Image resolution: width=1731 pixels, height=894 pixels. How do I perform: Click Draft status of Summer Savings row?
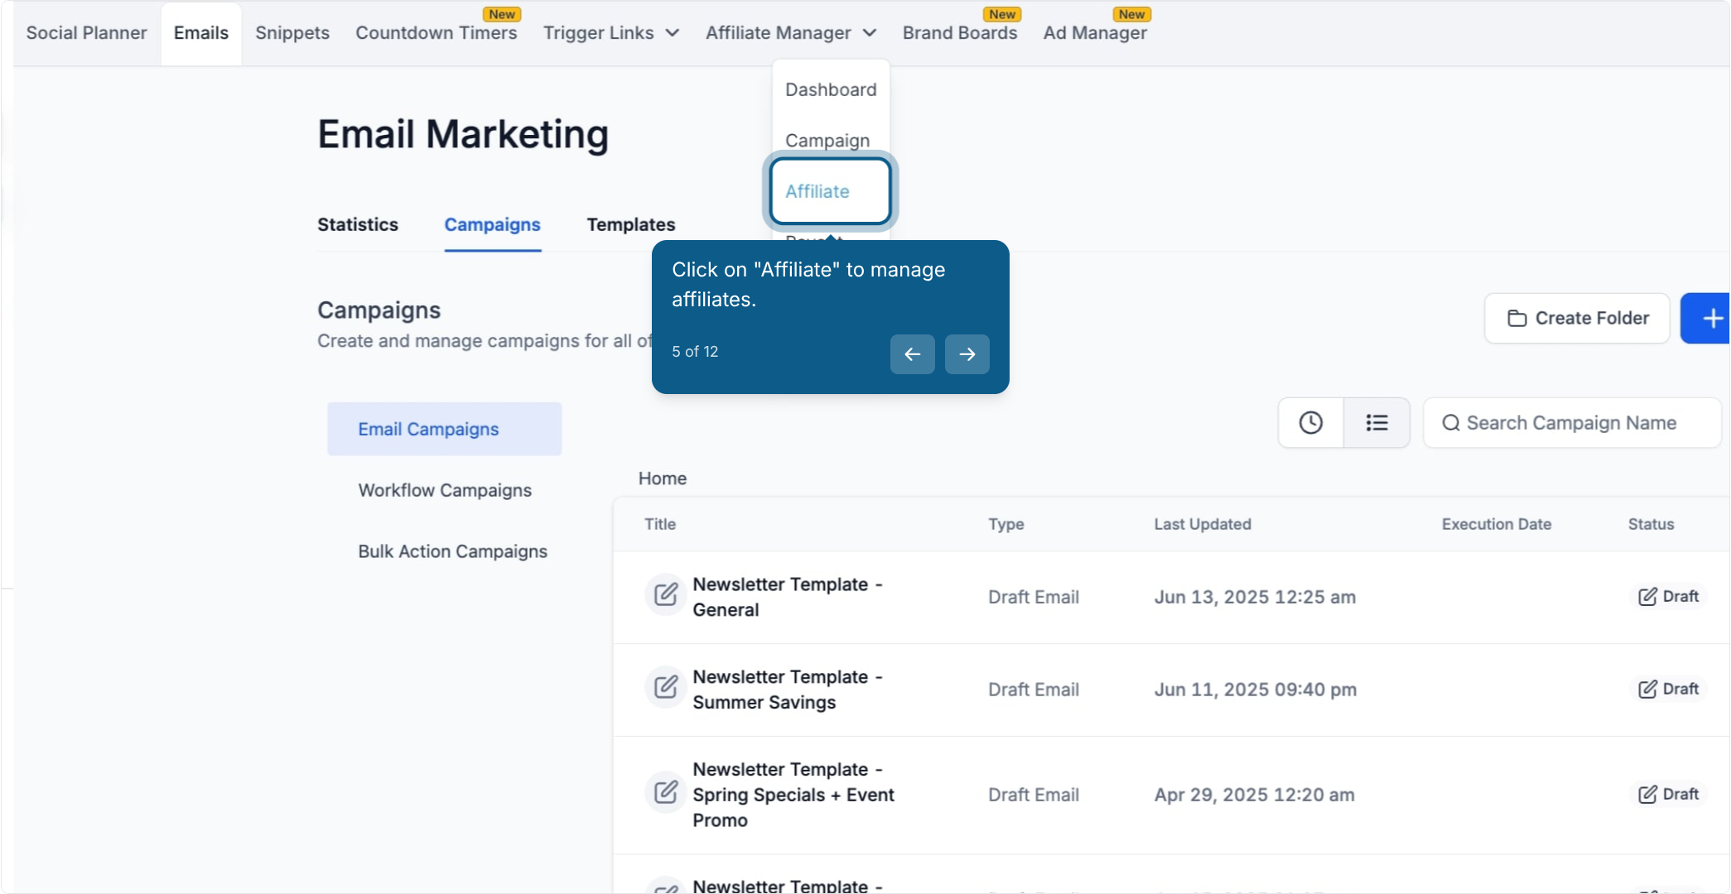click(1668, 689)
